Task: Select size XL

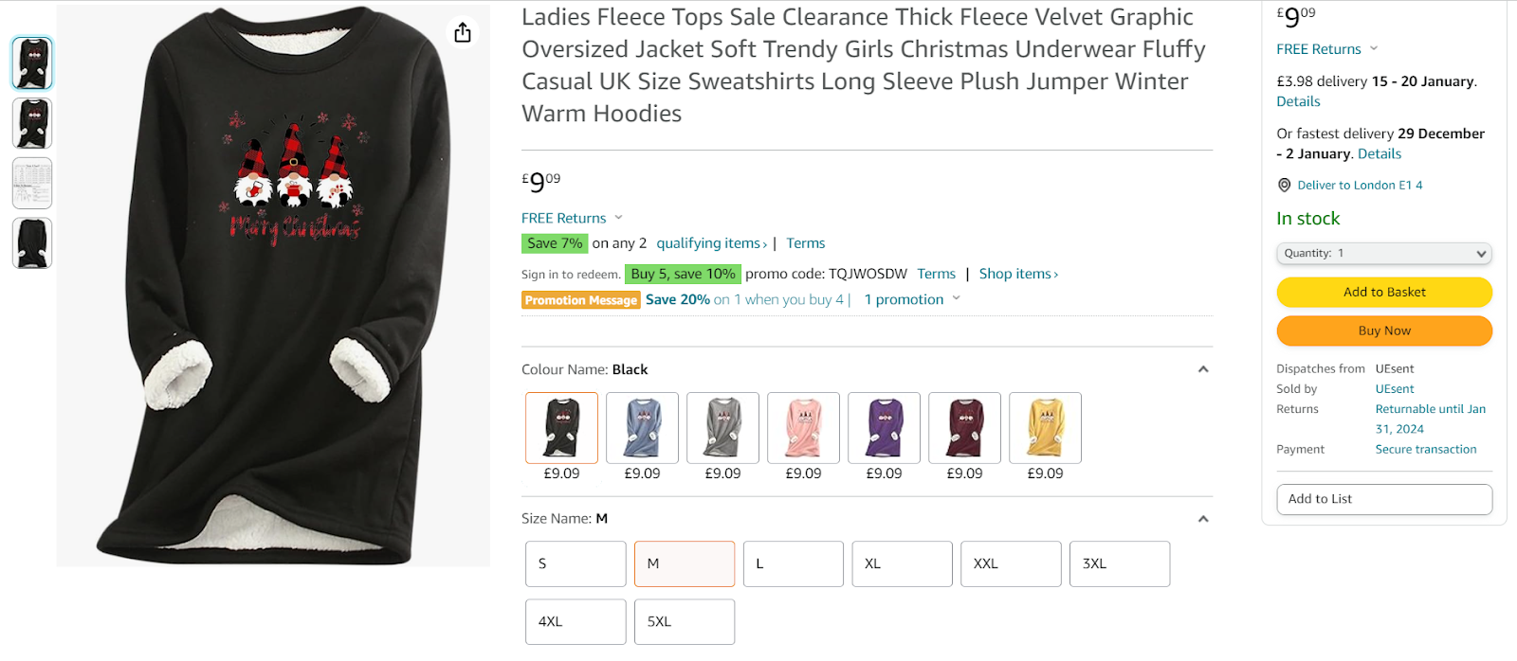Action: [902, 563]
